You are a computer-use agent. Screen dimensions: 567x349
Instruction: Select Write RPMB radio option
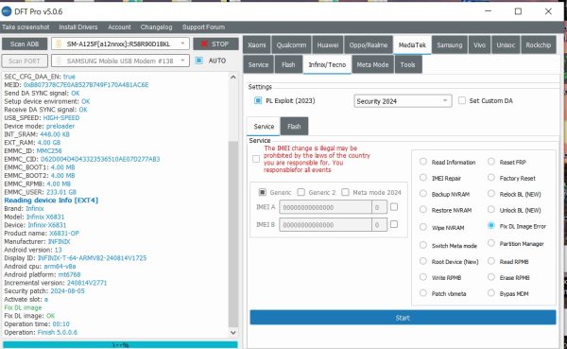(x=422, y=277)
